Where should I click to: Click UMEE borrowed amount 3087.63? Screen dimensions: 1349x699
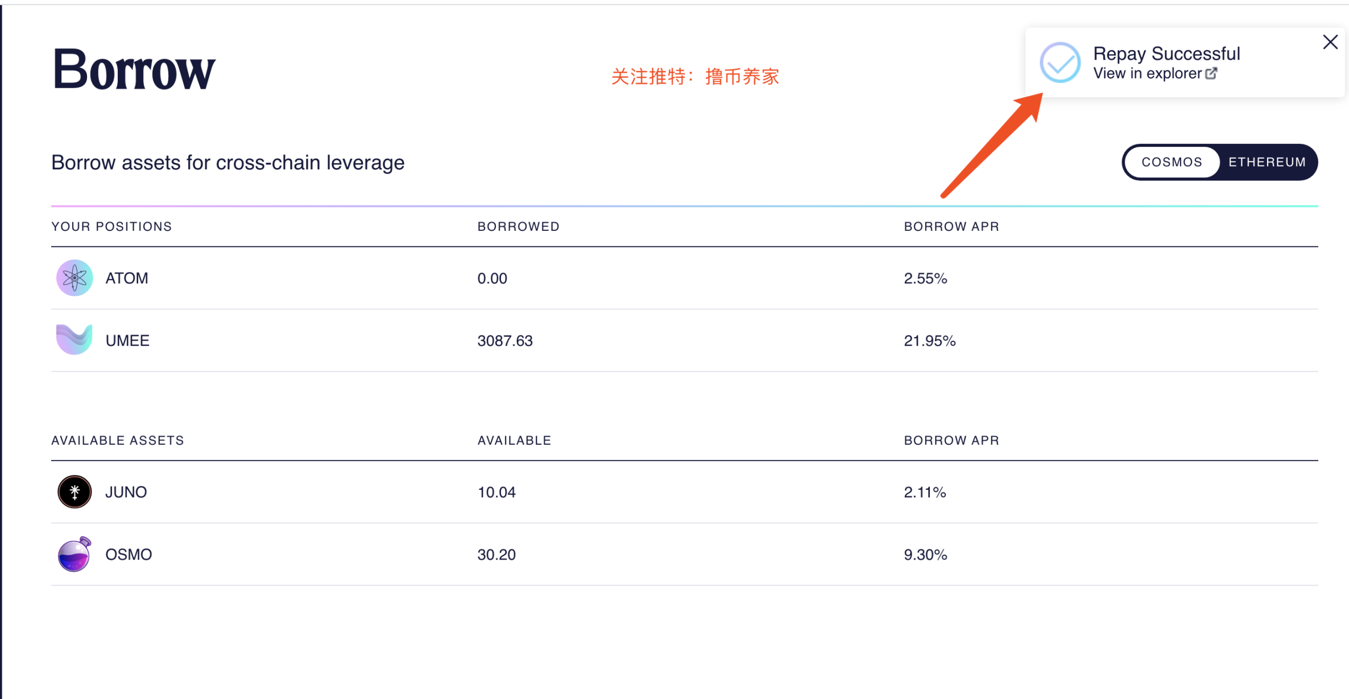coord(505,341)
